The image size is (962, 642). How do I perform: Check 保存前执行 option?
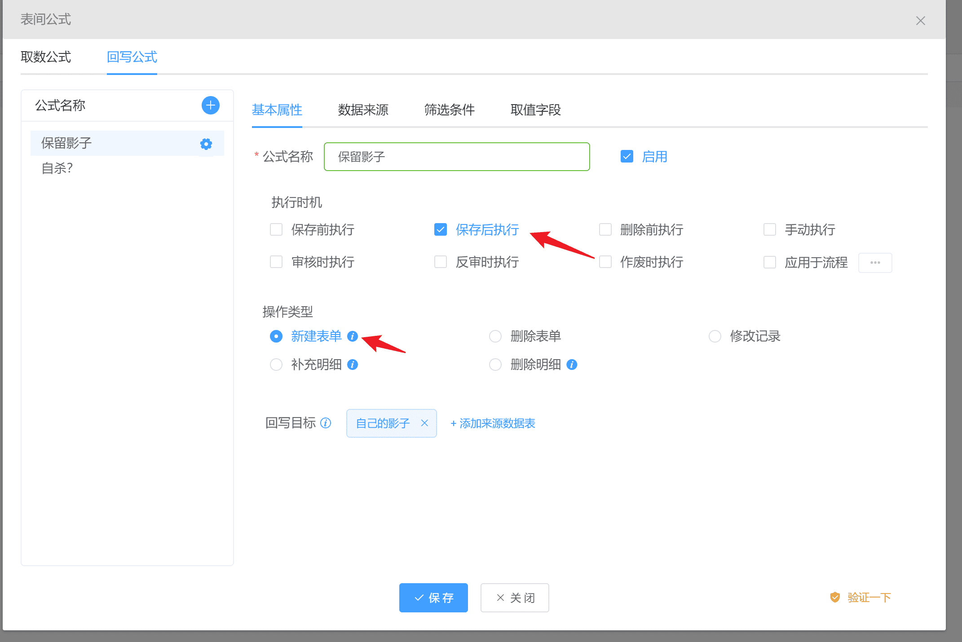[276, 229]
